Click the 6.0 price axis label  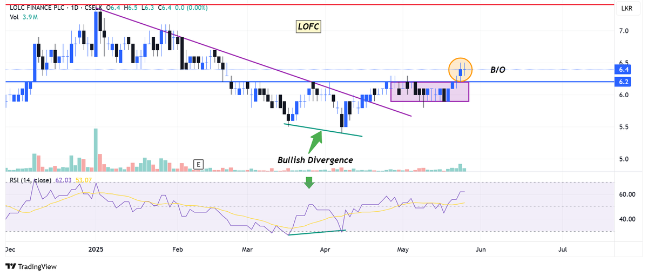click(624, 95)
